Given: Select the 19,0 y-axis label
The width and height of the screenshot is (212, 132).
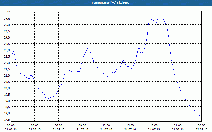Looking at the screenshot, I should pyautogui.click(x=7, y=101).
